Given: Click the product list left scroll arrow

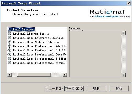Looking at the screenshot, I should [9, 75].
